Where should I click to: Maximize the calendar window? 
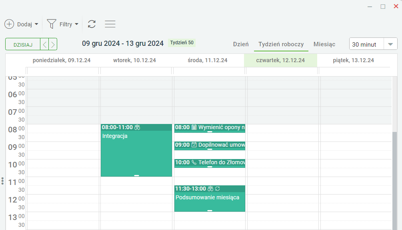pos(383,7)
